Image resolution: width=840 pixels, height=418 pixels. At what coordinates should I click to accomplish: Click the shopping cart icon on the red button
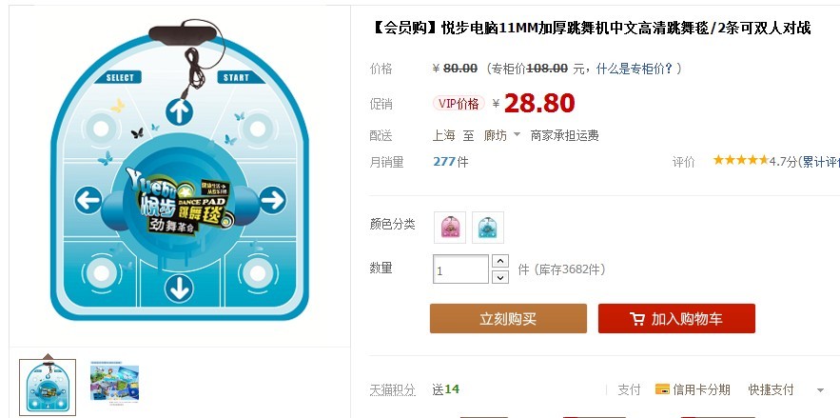point(637,319)
